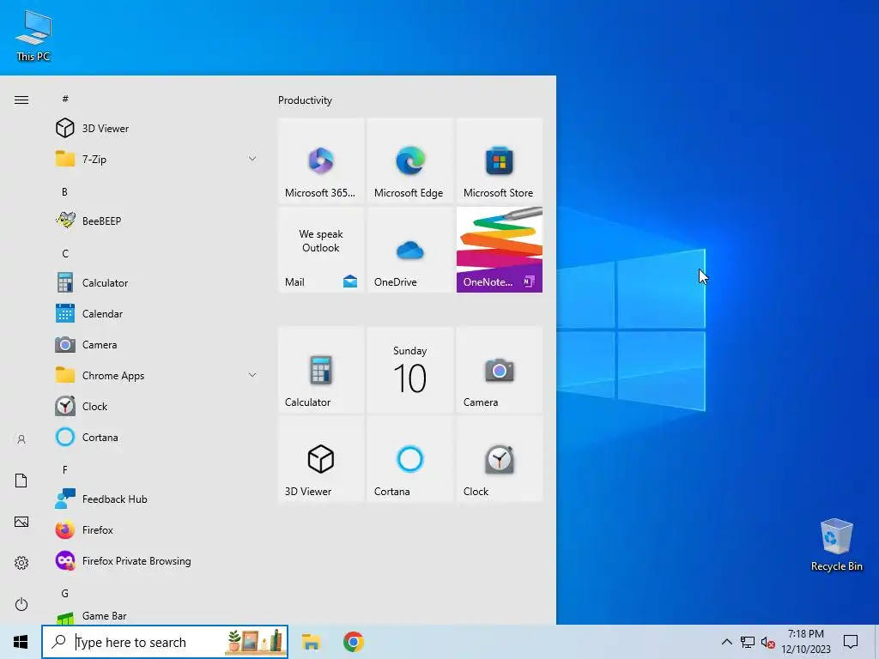Click the pinned Clock tile
879x659 pixels.
(500, 459)
